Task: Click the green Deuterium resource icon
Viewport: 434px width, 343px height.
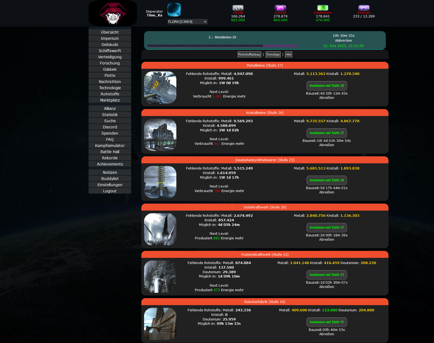Action: pyautogui.click(x=323, y=8)
